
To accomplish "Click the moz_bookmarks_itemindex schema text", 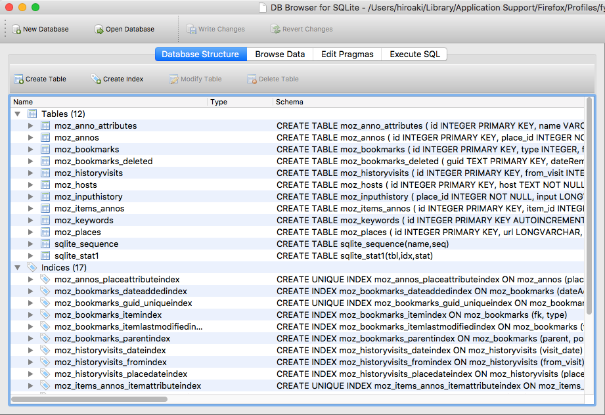I will tap(422, 315).
